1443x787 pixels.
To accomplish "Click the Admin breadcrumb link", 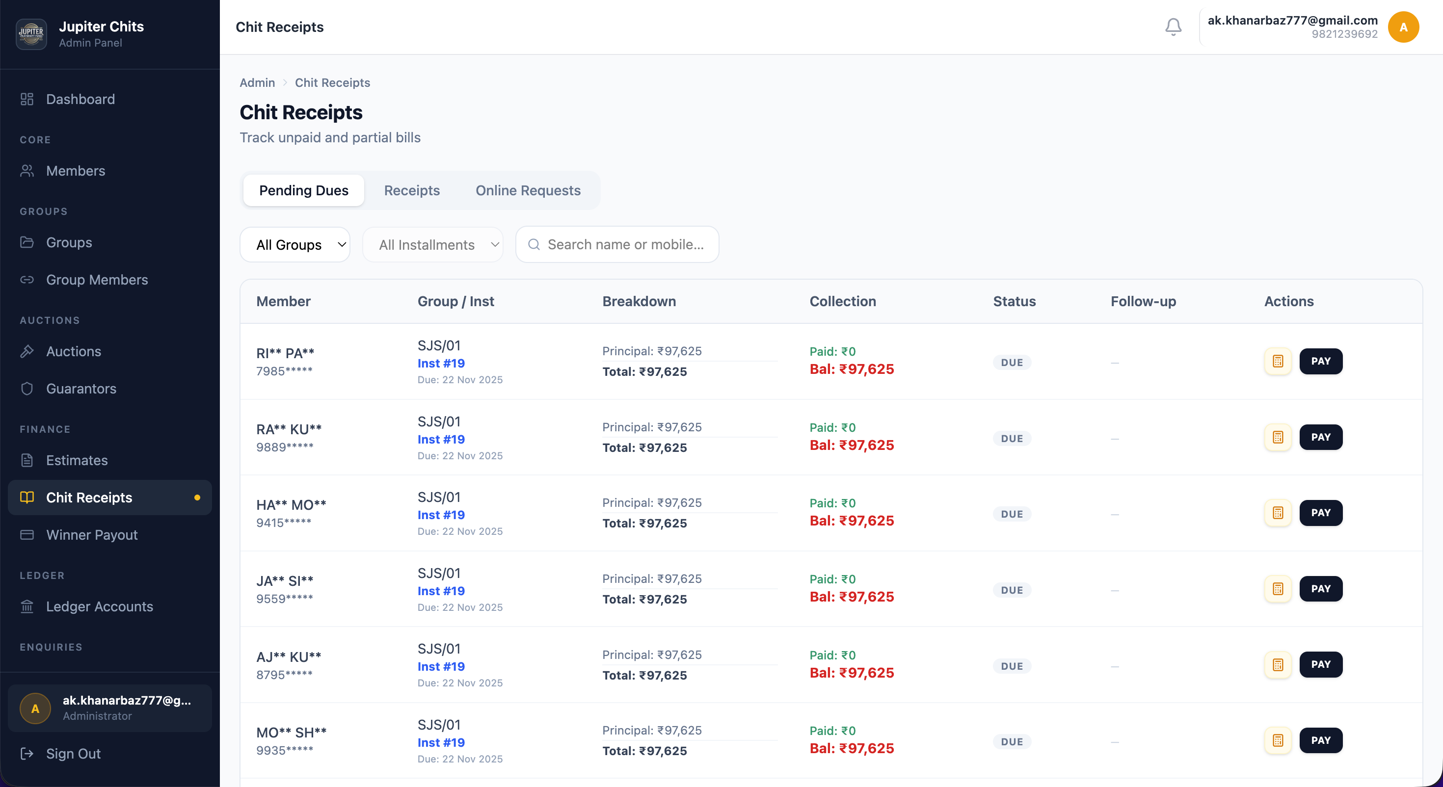I will point(257,83).
